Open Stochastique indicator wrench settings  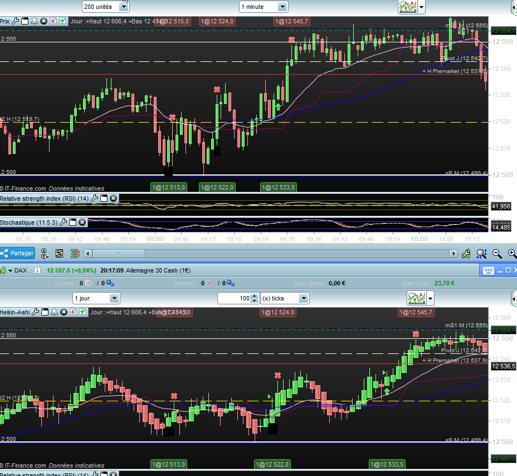click(x=64, y=222)
